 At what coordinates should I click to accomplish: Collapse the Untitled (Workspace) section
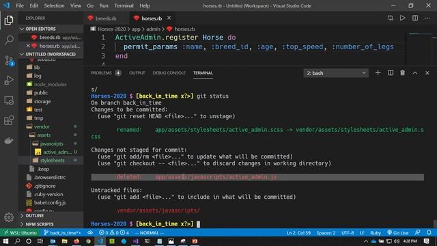point(51,54)
